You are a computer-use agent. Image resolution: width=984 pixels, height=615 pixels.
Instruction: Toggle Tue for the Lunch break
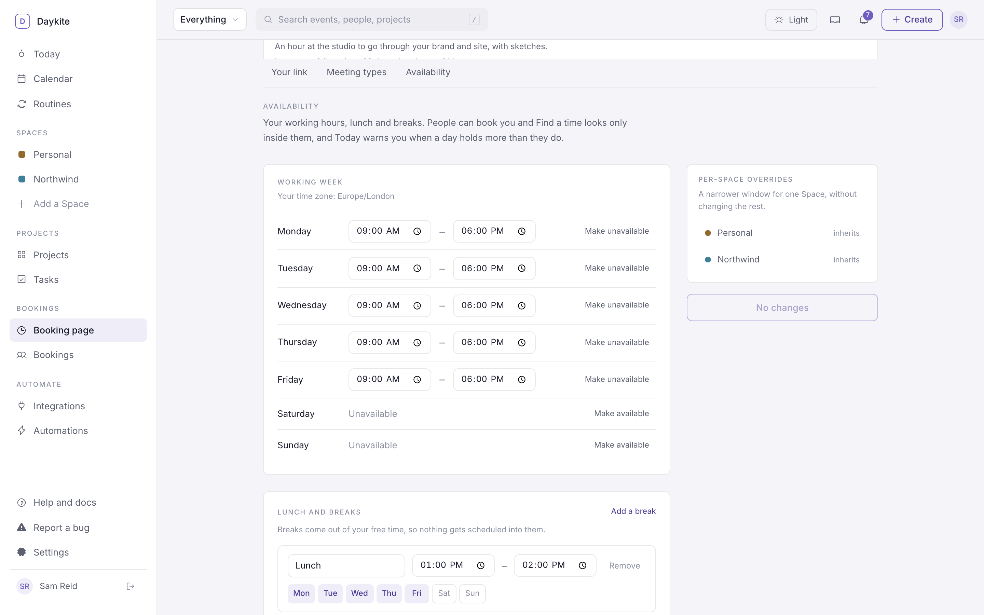330,593
